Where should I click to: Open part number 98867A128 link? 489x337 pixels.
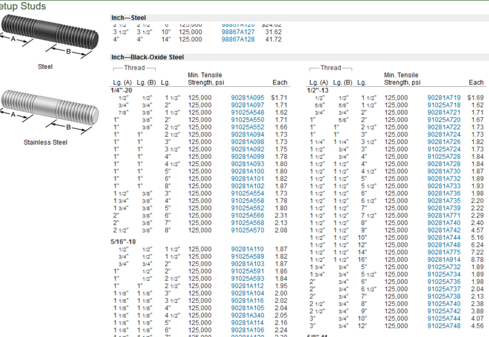pos(237,39)
